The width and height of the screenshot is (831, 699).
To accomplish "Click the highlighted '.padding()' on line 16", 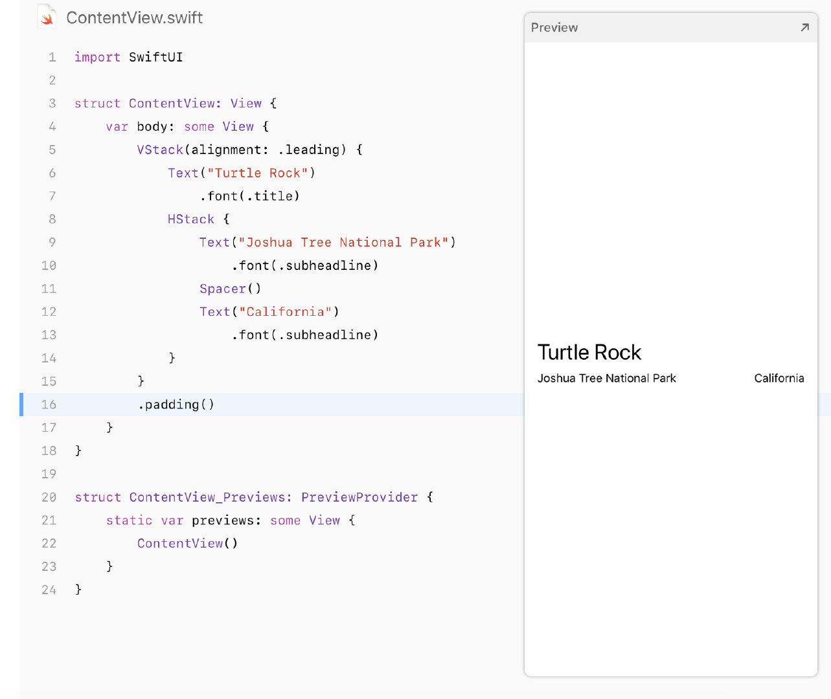I will (x=176, y=405).
